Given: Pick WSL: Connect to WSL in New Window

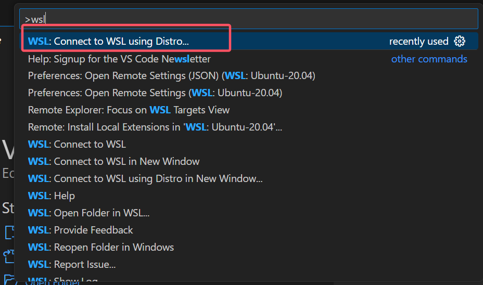Looking at the screenshot, I should click(249, 161).
